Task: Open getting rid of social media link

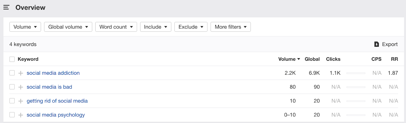Action: click(57, 101)
